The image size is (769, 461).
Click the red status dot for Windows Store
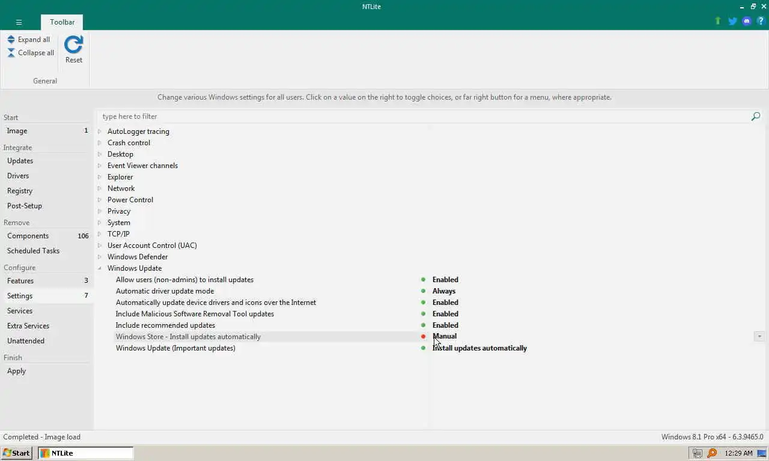pos(423,337)
